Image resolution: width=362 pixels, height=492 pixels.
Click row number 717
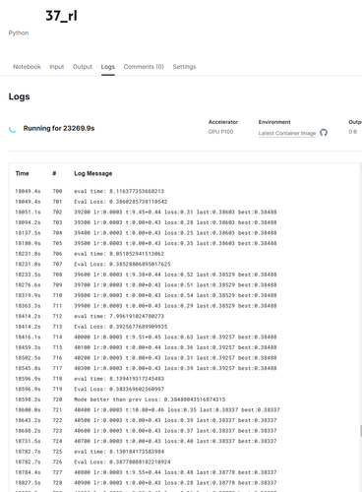click(x=57, y=368)
